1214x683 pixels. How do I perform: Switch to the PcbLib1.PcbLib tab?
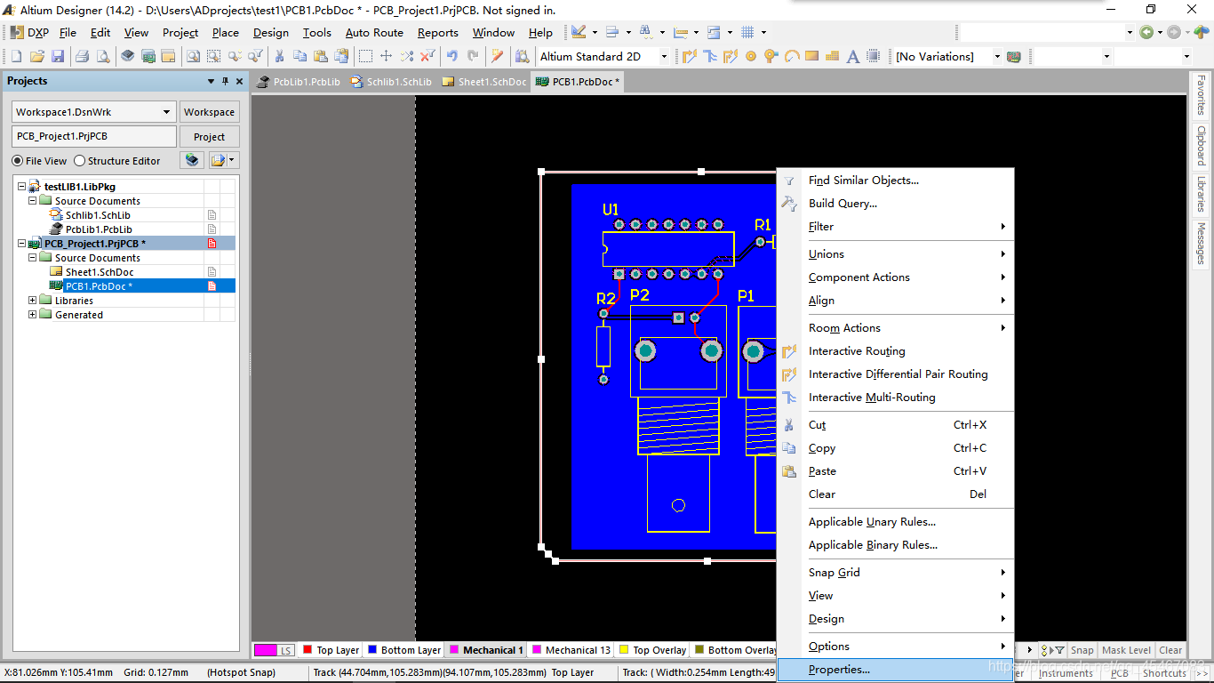pos(300,82)
